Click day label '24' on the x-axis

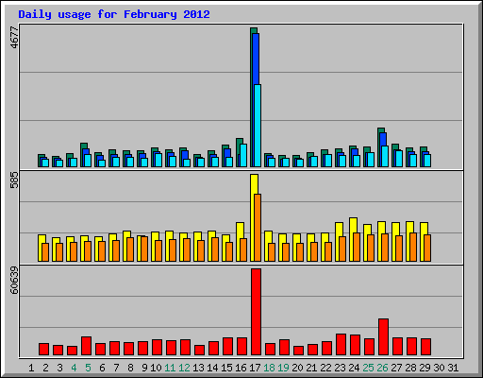(354, 368)
